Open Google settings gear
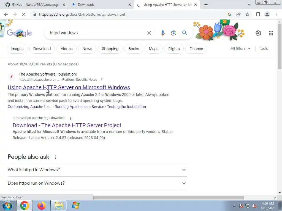The height and width of the screenshot is (211, 282). (x=258, y=33)
